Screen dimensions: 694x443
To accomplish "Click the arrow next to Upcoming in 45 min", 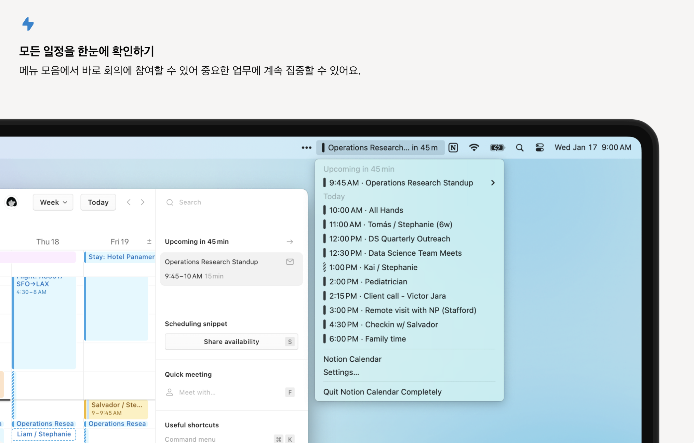I will (290, 242).
